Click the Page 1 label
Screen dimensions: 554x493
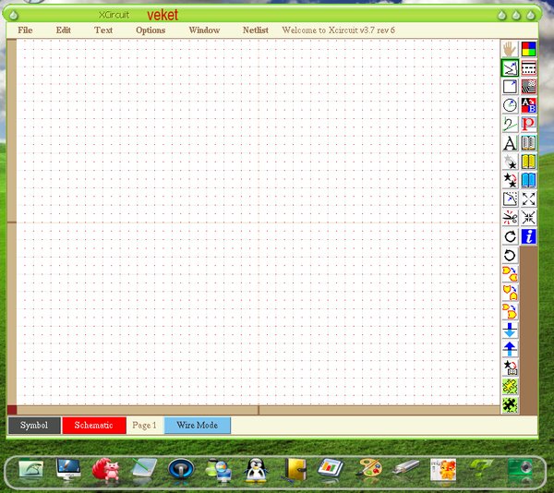145,426
